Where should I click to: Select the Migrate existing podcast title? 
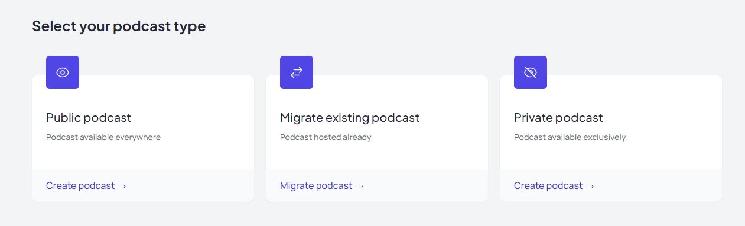(x=350, y=118)
